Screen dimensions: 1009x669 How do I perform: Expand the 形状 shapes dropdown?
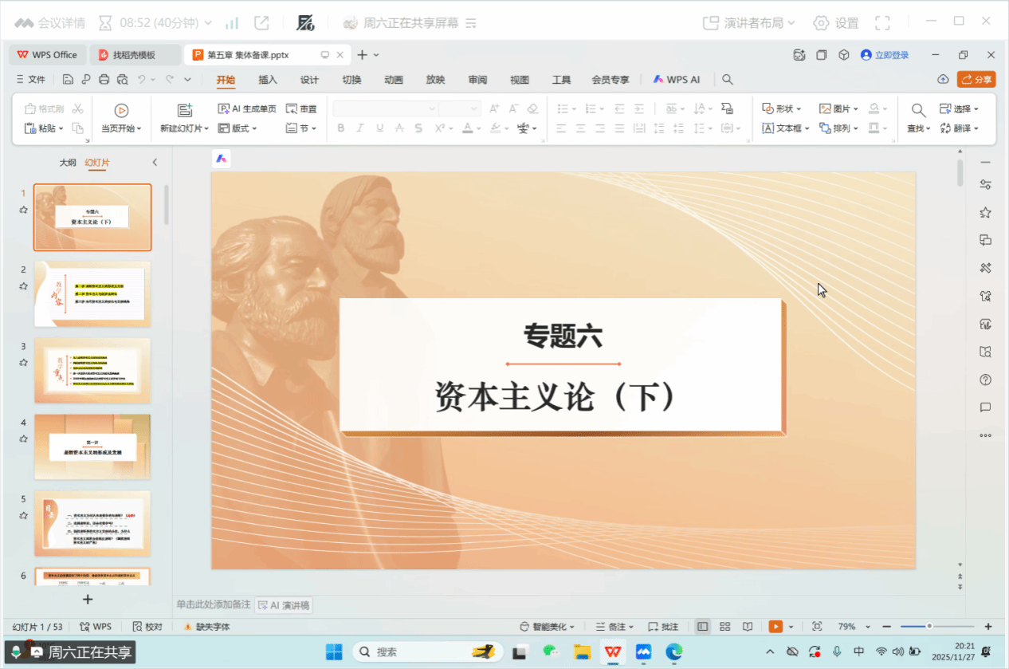click(782, 108)
